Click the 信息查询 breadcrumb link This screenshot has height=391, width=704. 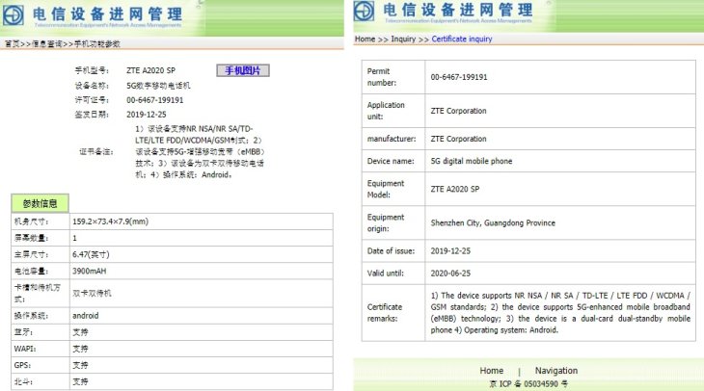[46, 44]
